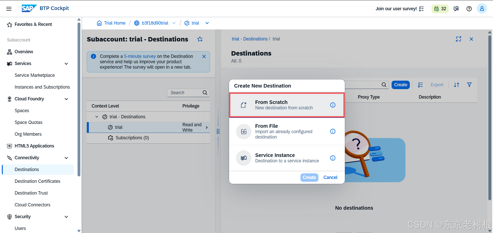Click the Trial Home breadcrumb link
Viewport: 493px width, 233px height.
point(115,23)
